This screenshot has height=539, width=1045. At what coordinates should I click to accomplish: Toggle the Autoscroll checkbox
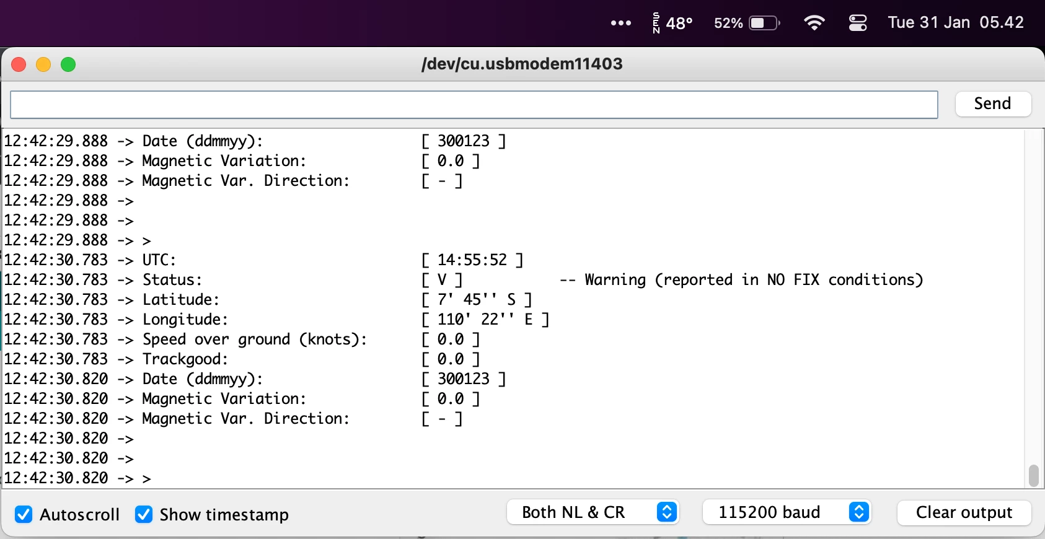(24, 514)
